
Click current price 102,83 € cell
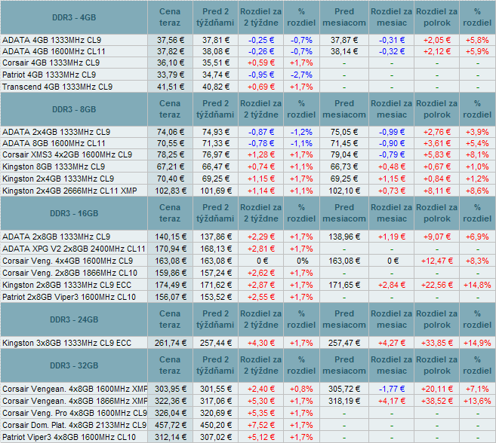(x=171, y=191)
